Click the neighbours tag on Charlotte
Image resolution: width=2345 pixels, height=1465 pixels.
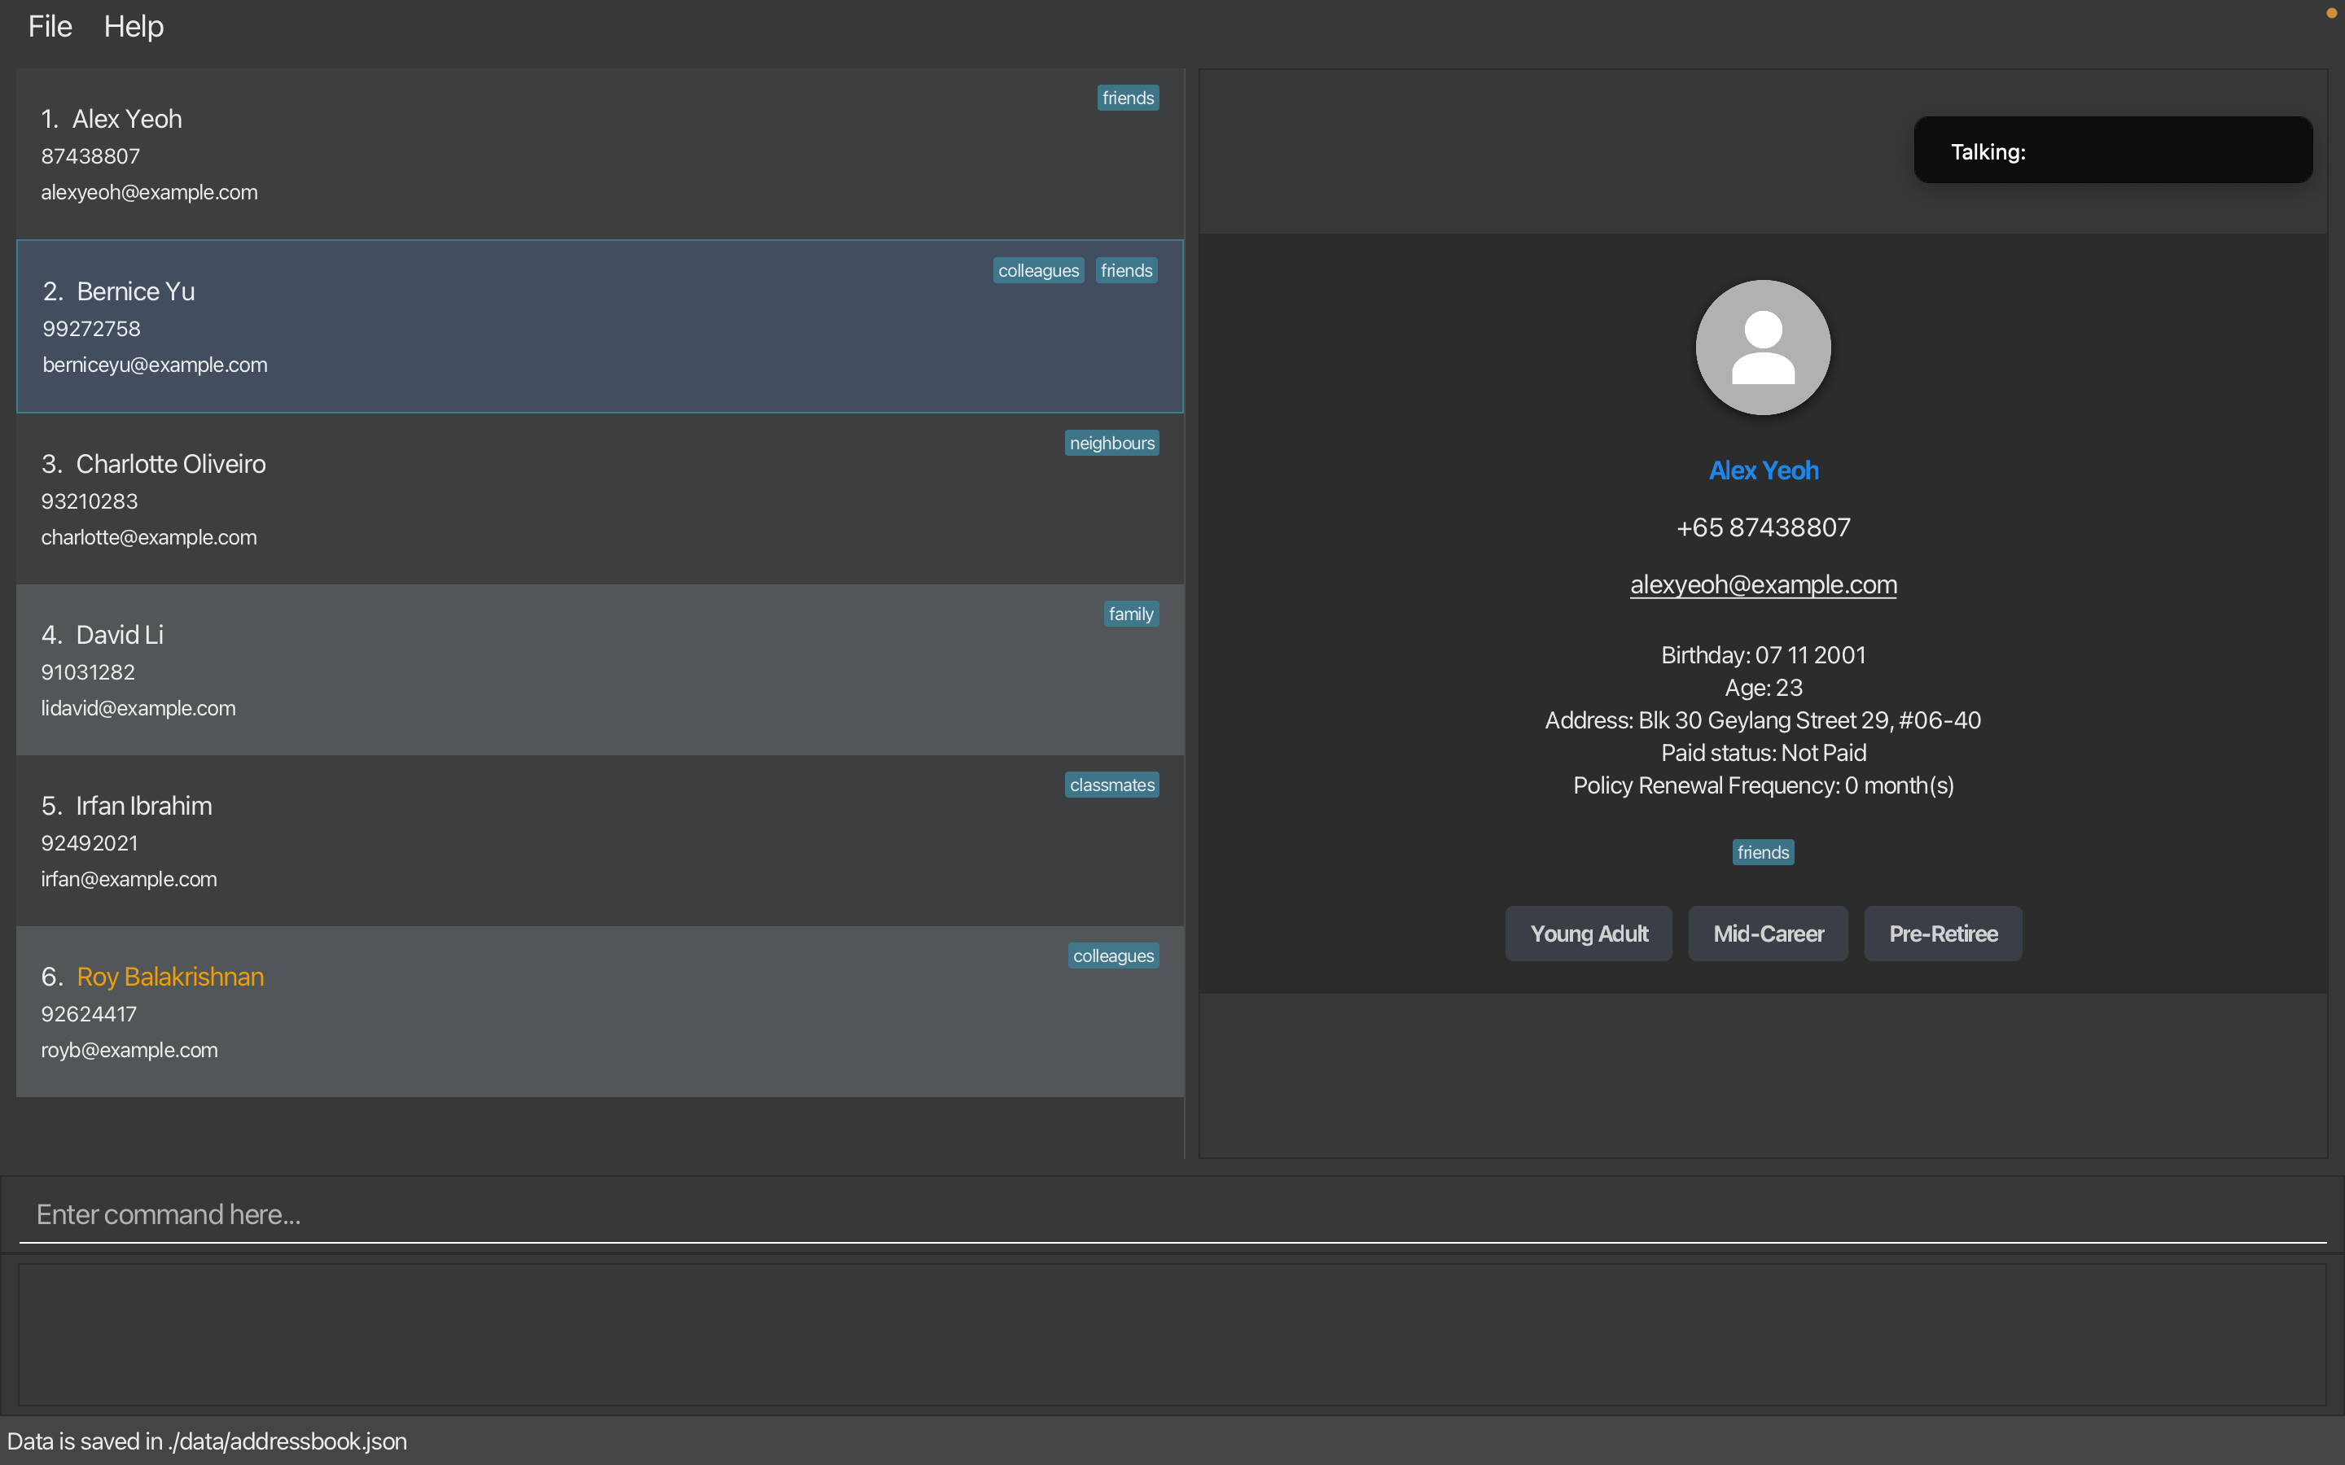tap(1111, 443)
